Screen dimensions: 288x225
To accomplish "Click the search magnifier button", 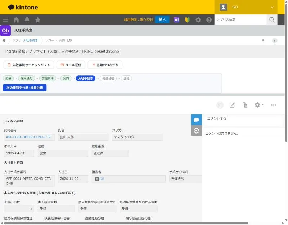I will point(272,20).
